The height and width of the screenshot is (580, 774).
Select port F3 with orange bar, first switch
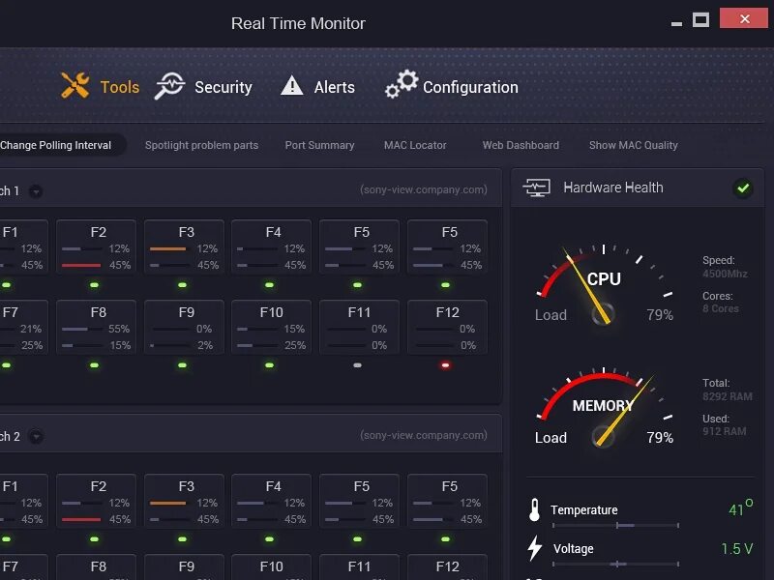click(x=184, y=246)
